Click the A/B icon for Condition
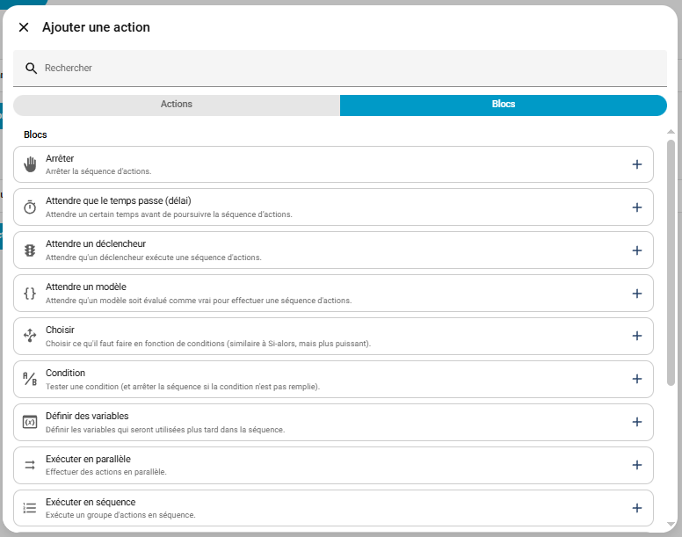Viewport: 682px width, 537px height. tap(30, 379)
